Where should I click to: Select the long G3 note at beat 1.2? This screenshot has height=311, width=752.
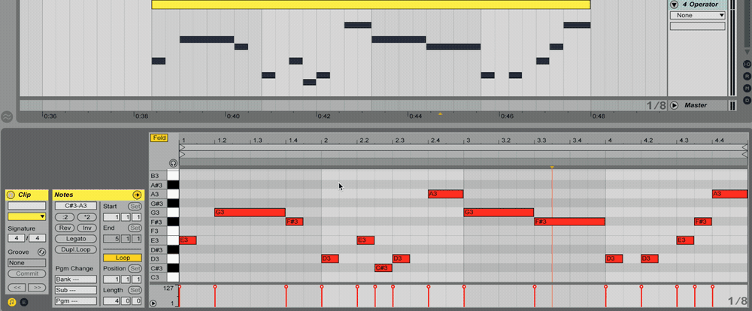250,213
